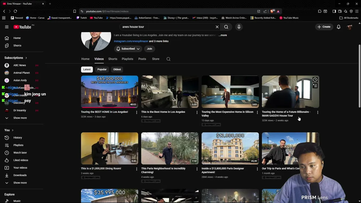Select the Popular filter chip
Viewport: 361px width, 203px height.
click(102, 69)
